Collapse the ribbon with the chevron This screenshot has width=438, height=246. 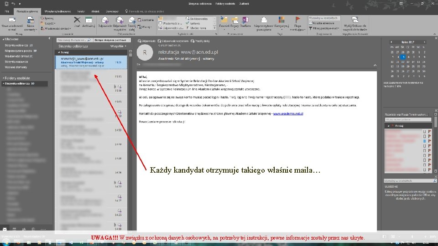pyautogui.click(x=435, y=34)
